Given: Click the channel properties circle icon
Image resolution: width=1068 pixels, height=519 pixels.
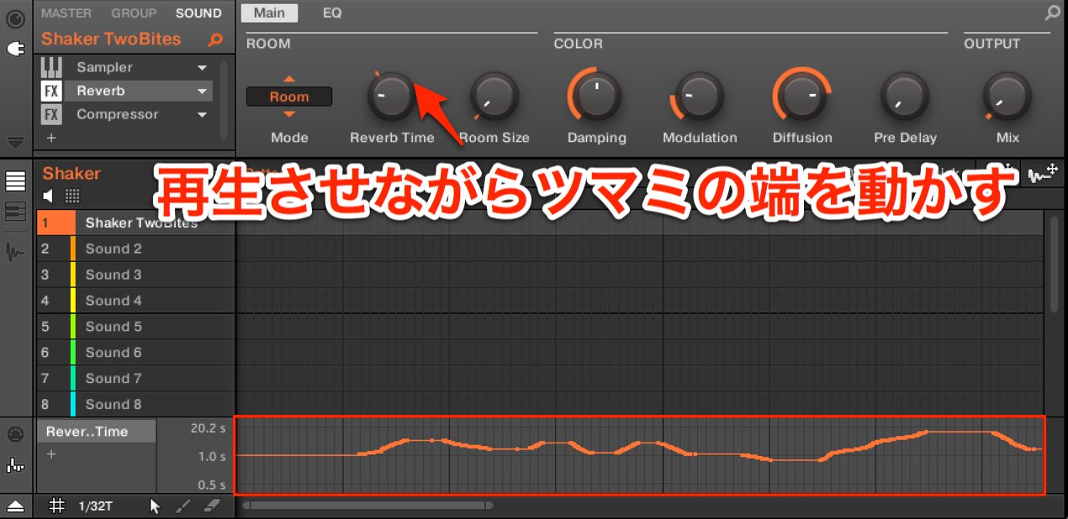Looking at the screenshot, I should (15, 18).
